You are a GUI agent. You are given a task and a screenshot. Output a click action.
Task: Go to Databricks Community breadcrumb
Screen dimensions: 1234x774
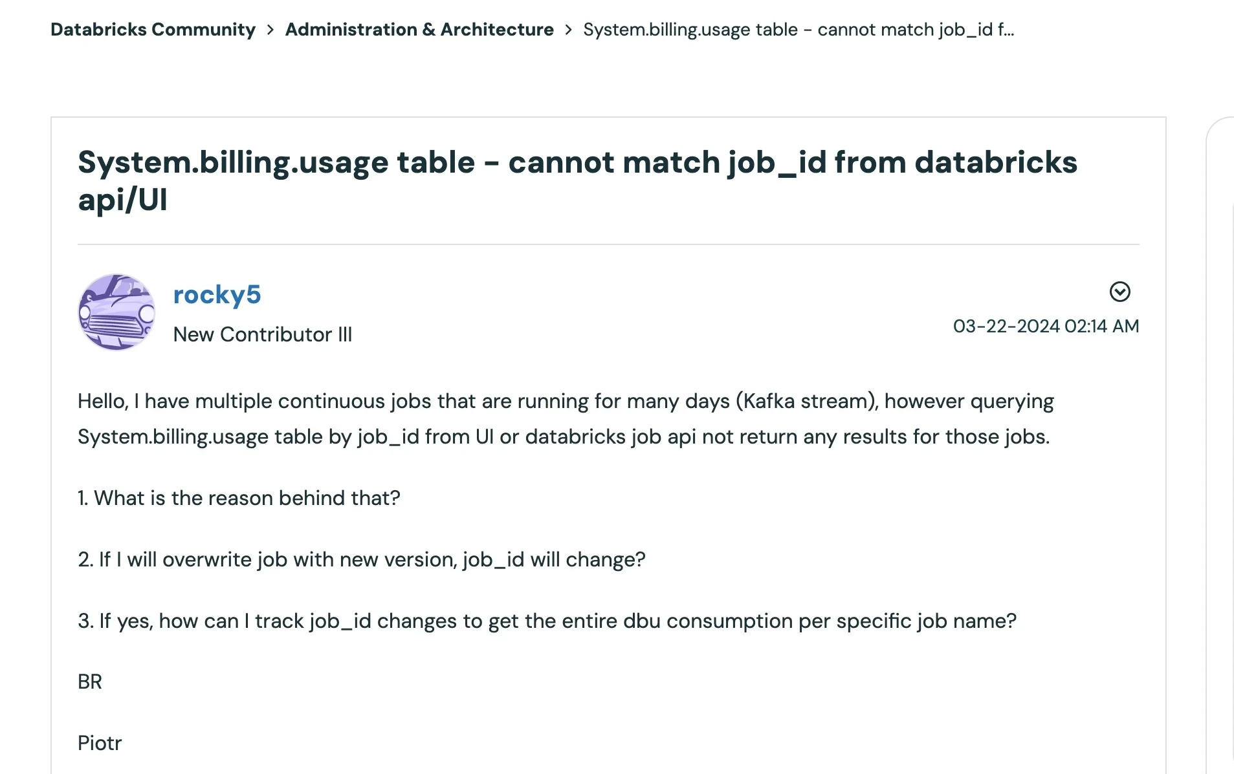(x=153, y=29)
